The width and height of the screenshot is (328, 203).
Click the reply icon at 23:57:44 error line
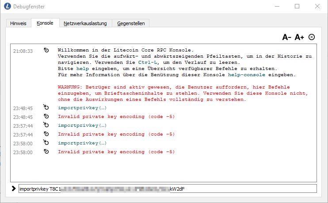pos(46,134)
